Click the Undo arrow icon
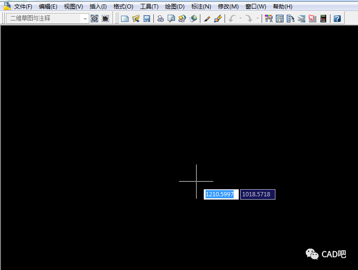 click(x=233, y=19)
